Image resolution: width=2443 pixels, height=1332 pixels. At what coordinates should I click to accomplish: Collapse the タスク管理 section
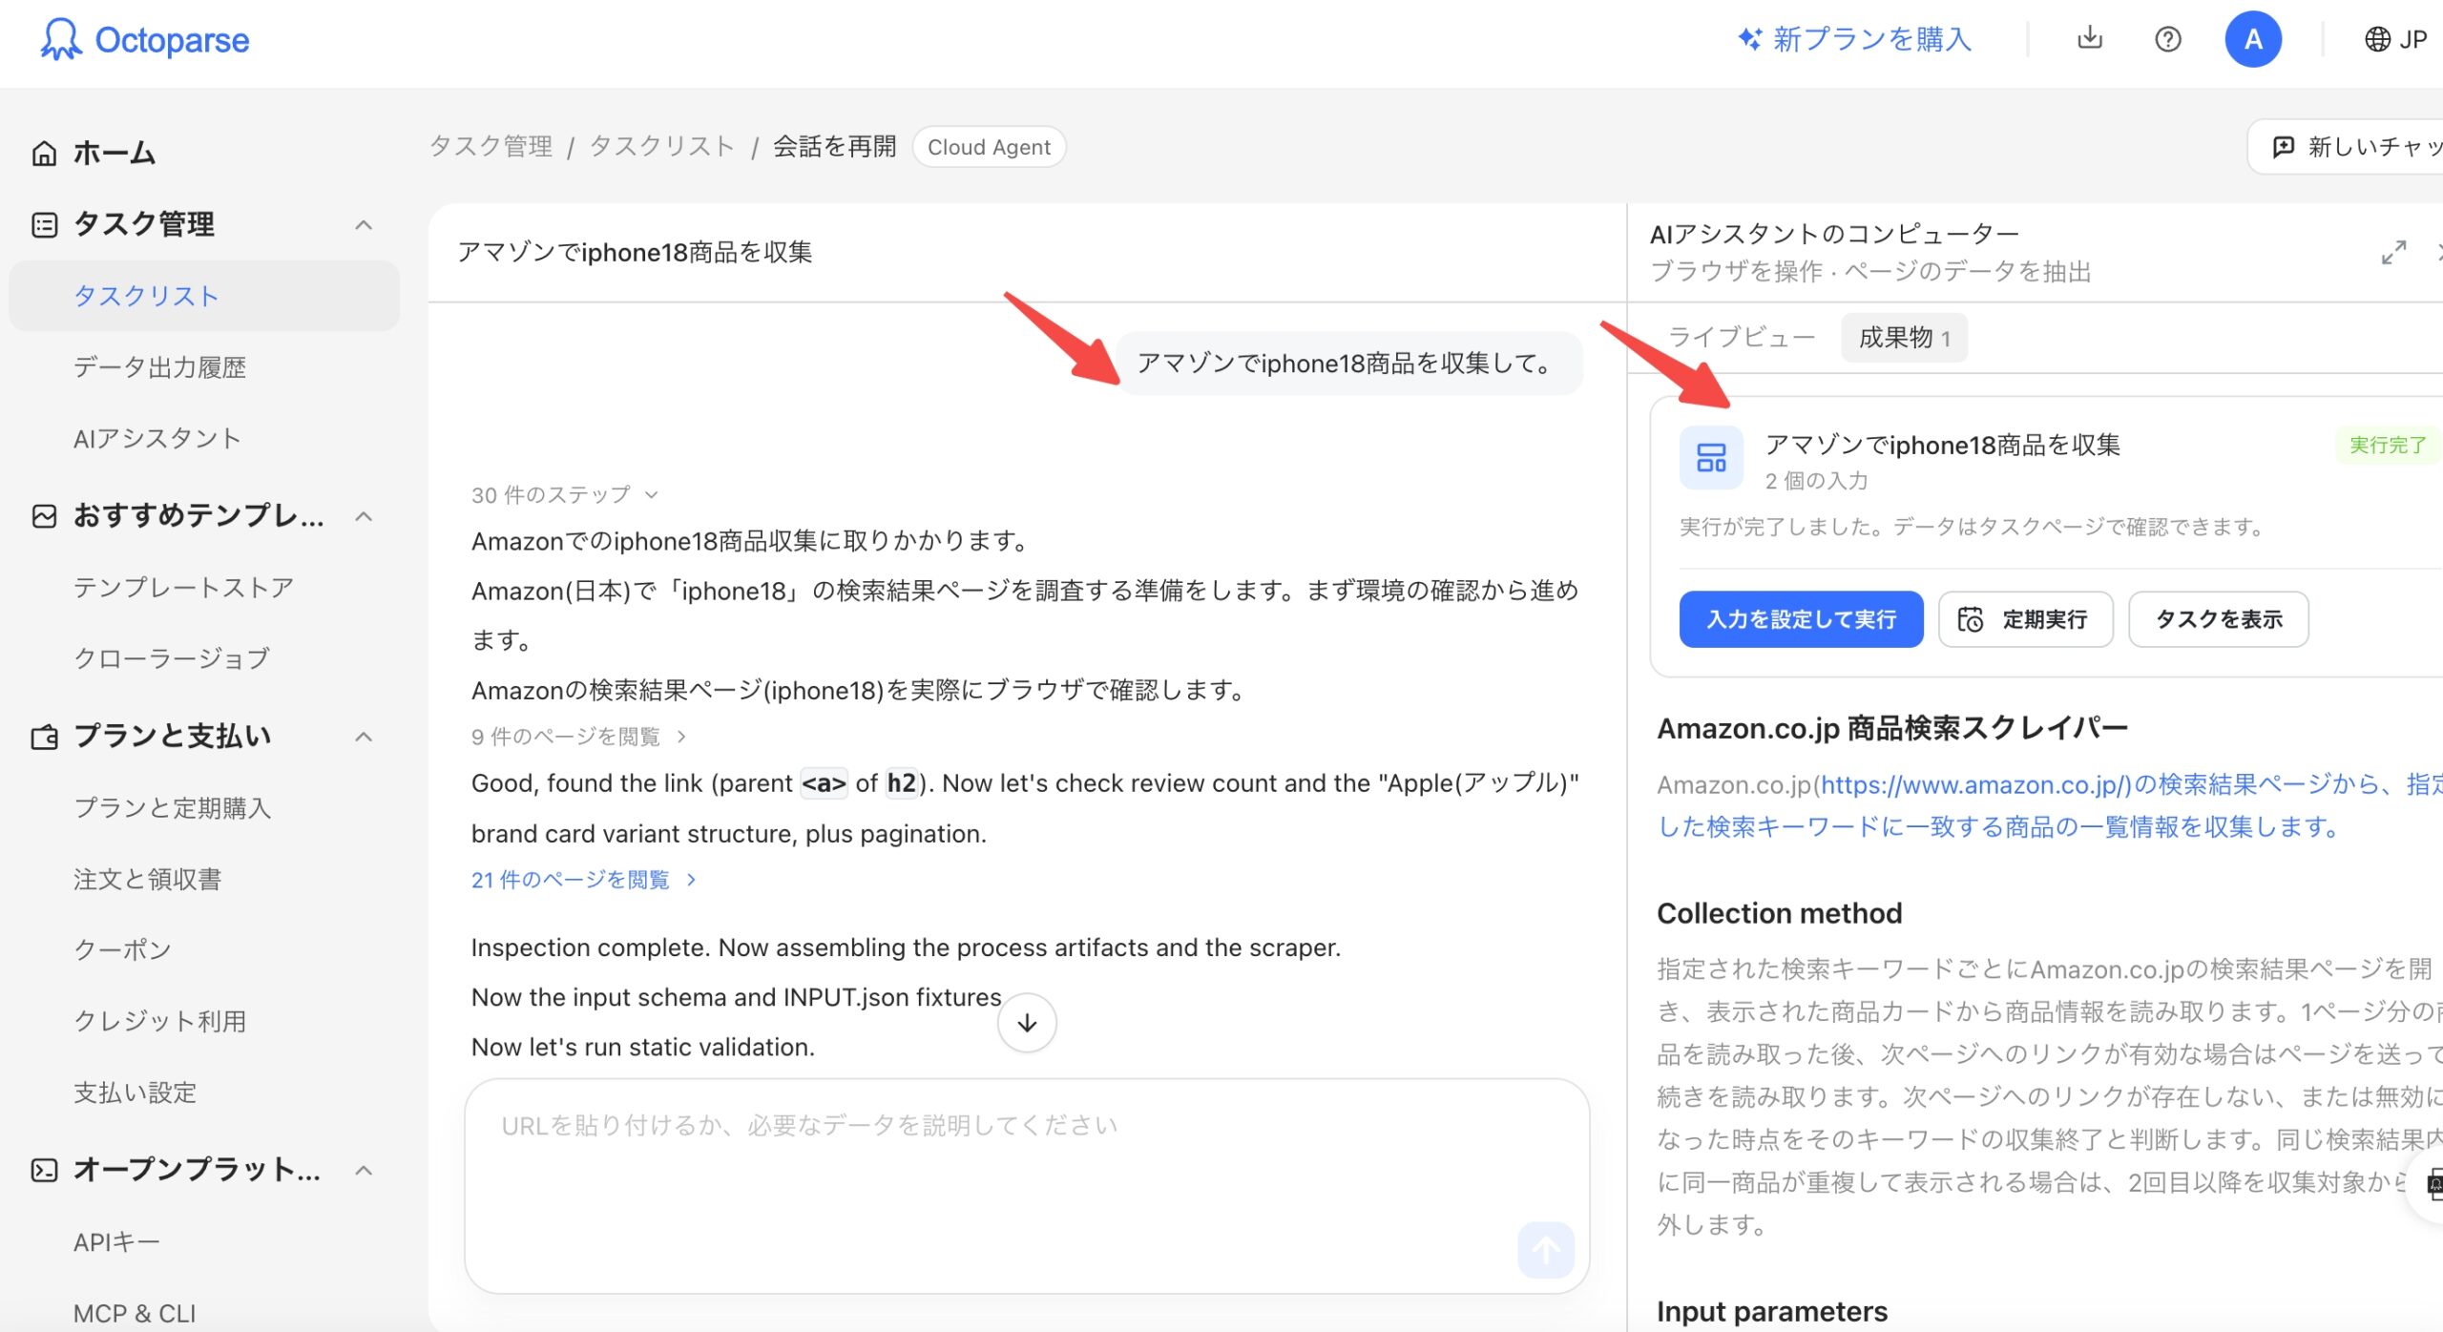click(363, 225)
